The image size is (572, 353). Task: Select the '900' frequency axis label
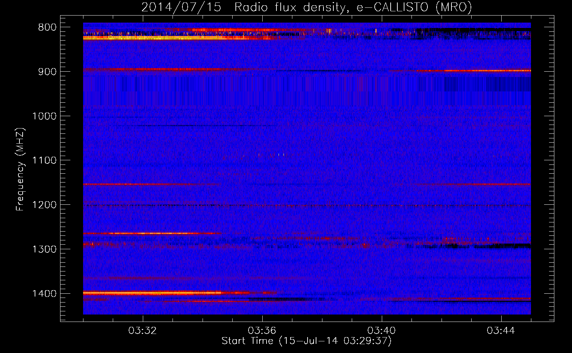pos(47,72)
